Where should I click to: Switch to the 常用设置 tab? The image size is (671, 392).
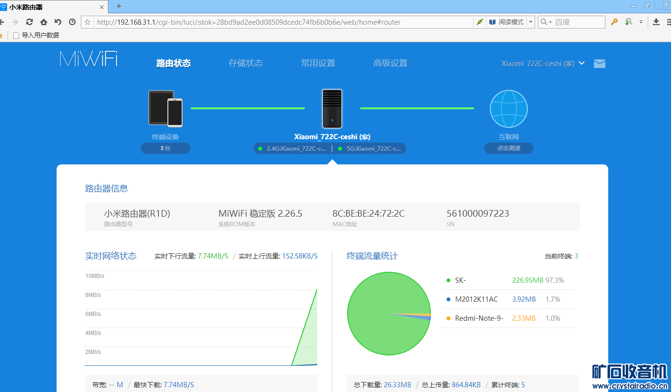(x=318, y=63)
